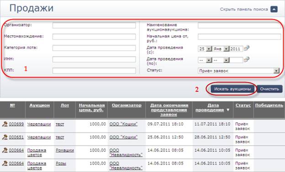
Task: Open Продажа цветов link in Розы row
Action: click(x=37, y=166)
